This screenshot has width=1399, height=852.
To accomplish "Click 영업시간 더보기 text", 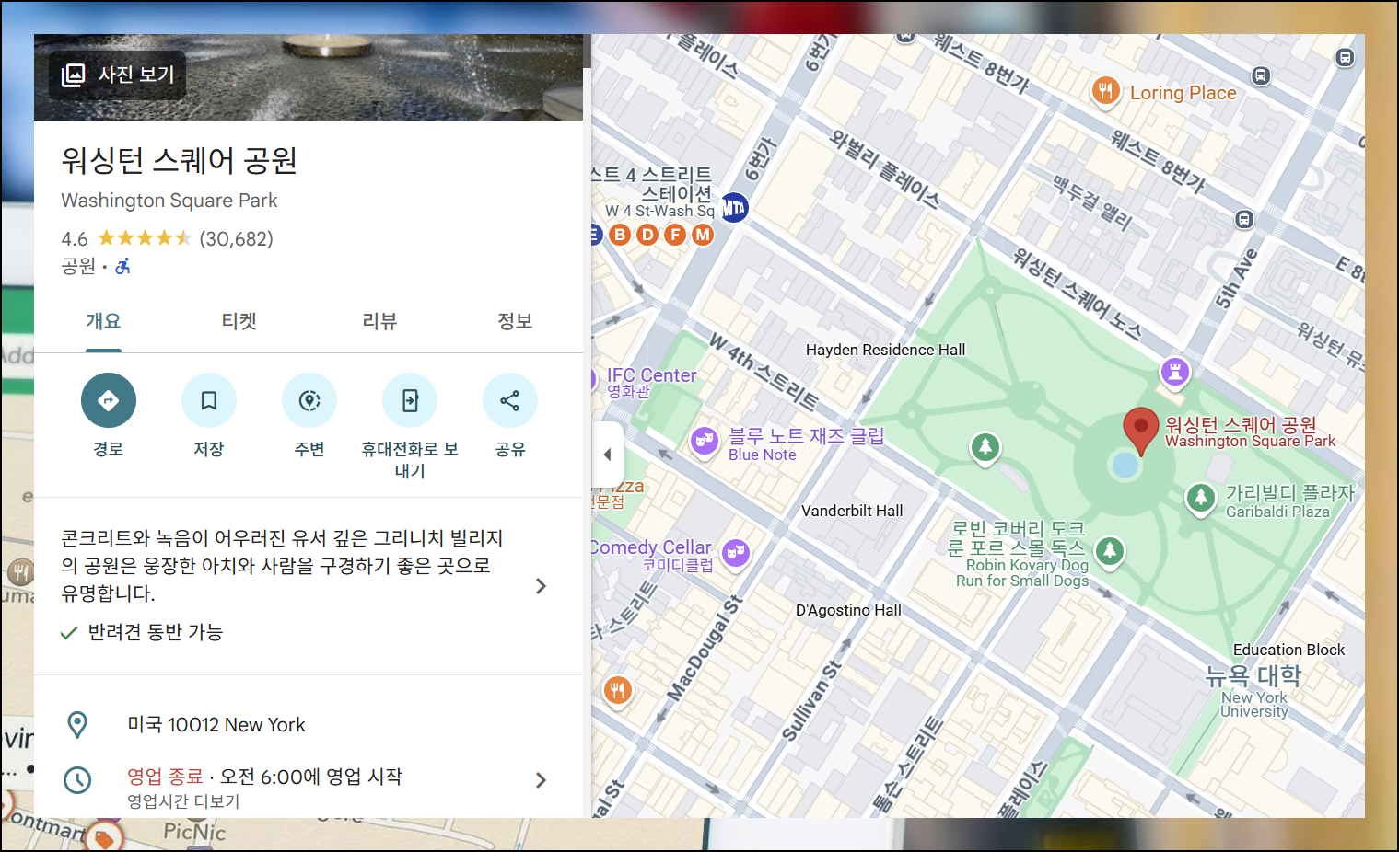I will coord(183,801).
